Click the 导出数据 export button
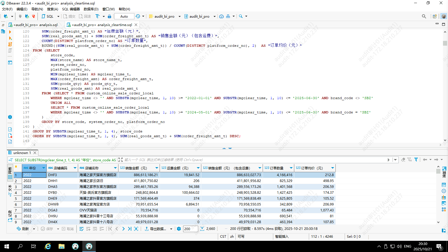The image size is (448, 252). click(x=155, y=229)
